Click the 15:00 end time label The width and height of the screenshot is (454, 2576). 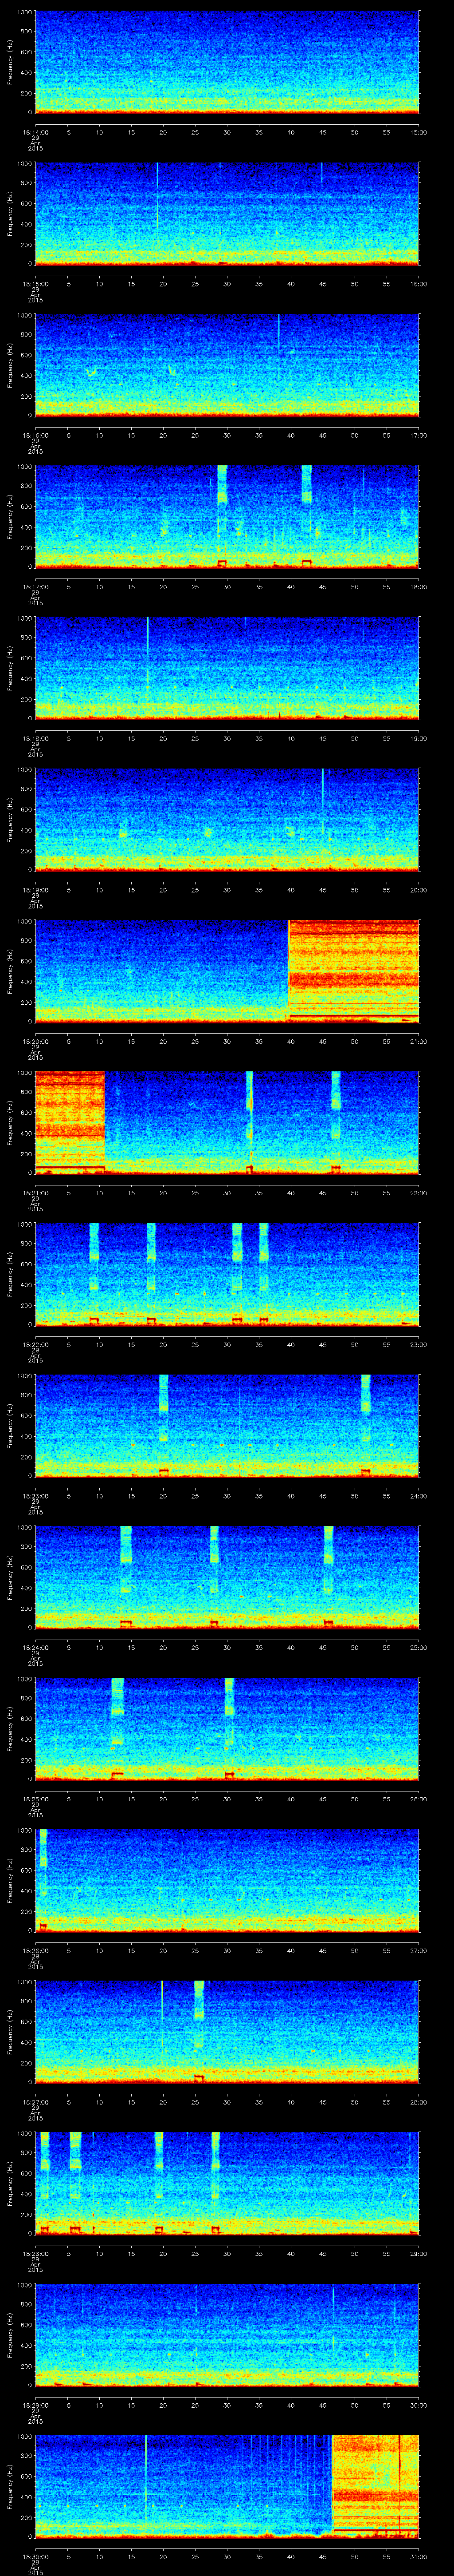tap(419, 132)
